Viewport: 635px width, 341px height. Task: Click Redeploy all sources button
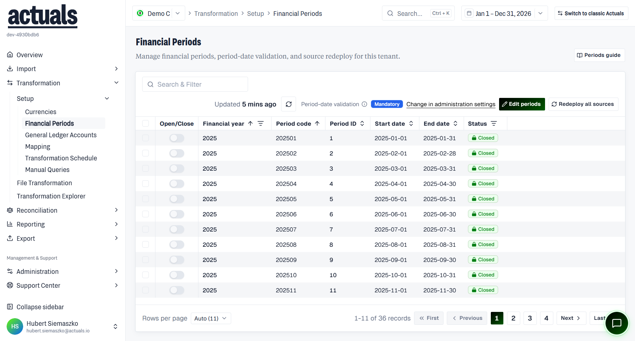pos(583,104)
